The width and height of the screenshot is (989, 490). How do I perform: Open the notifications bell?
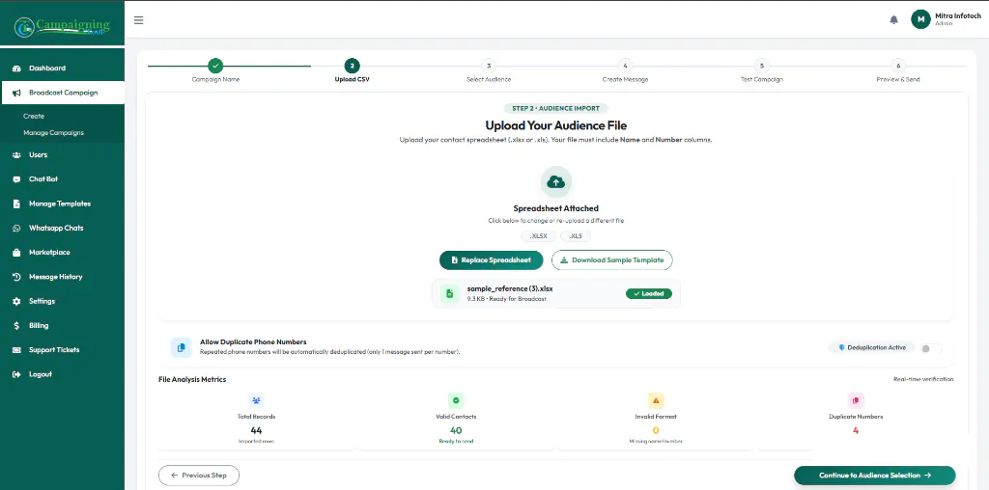[x=893, y=19]
